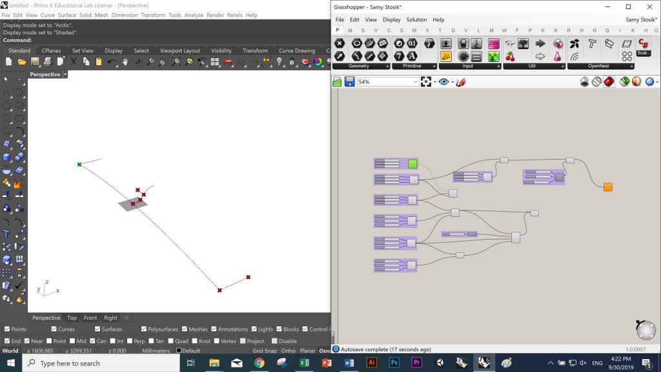
Task: Toggle Grid Snap in the status bar
Action: tap(265, 351)
